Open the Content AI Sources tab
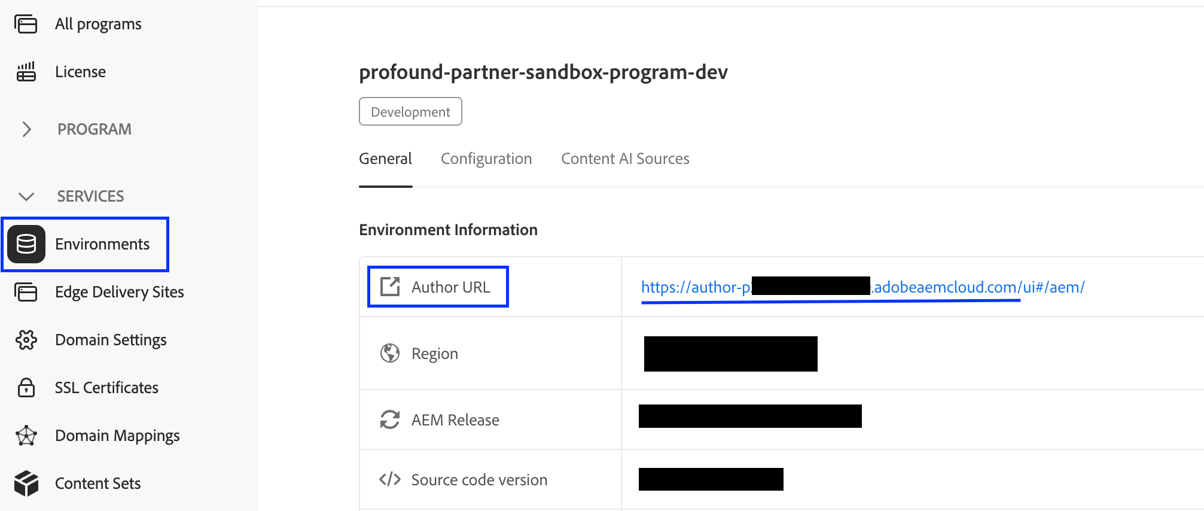1204x511 pixels. pos(625,159)
